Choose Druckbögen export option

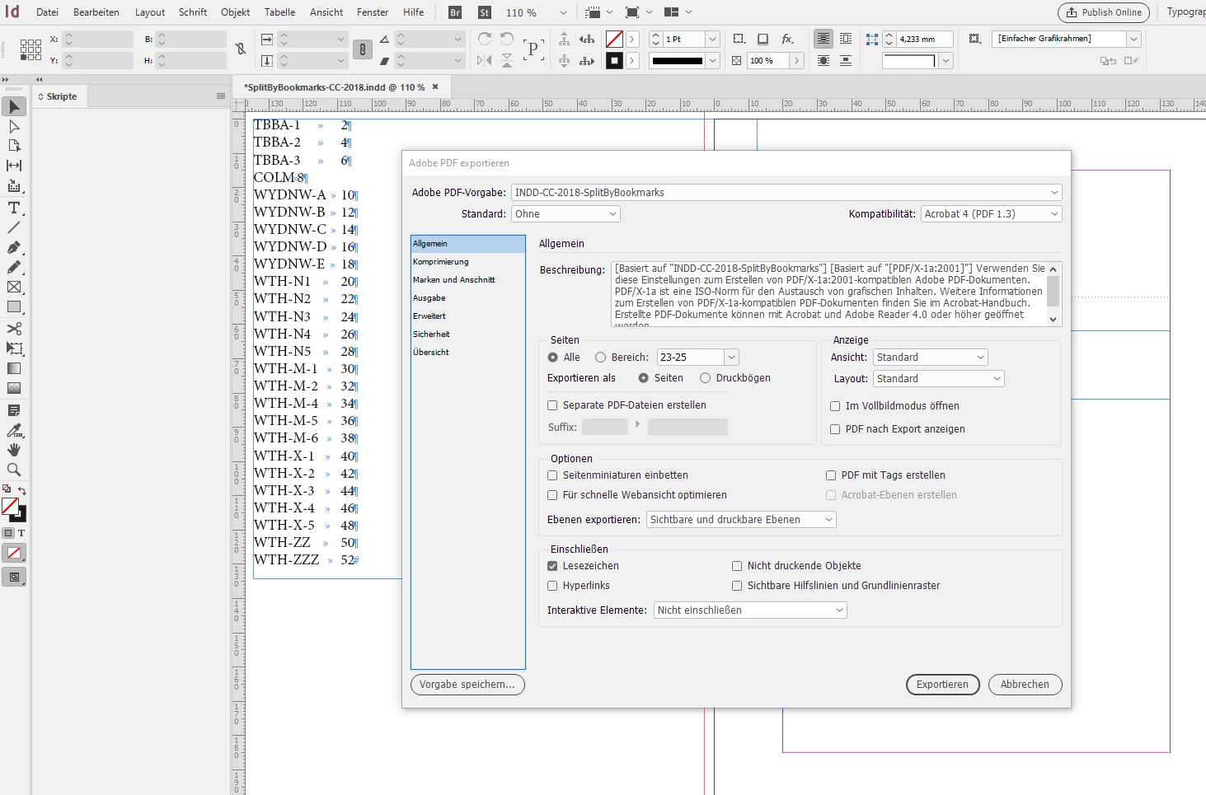[706, 378]
